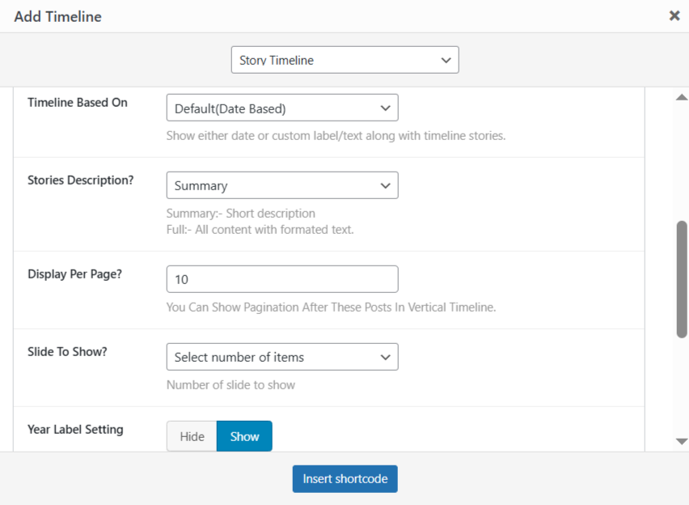Click the Add Timeline dialog title

pyautogui.click(x=58, y=16)
